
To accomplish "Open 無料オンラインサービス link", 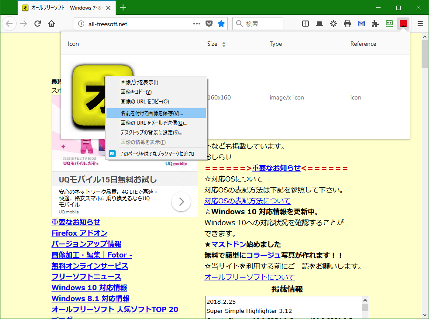I will [x=90, y=266].
